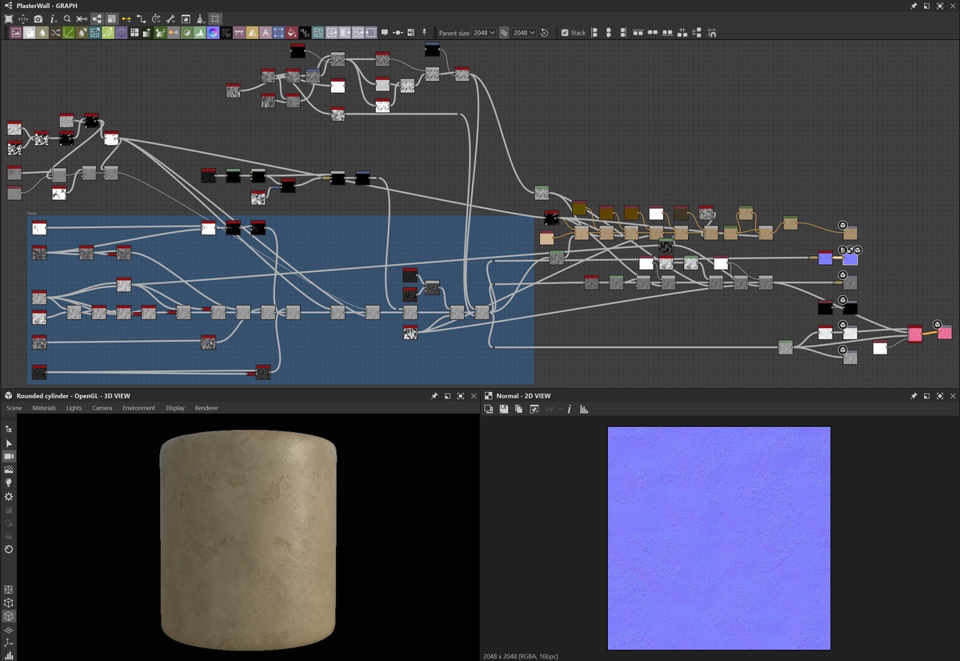
Task: Click the lightbulb icon in 3D view sidebar
Action: [x=9, y=483]
